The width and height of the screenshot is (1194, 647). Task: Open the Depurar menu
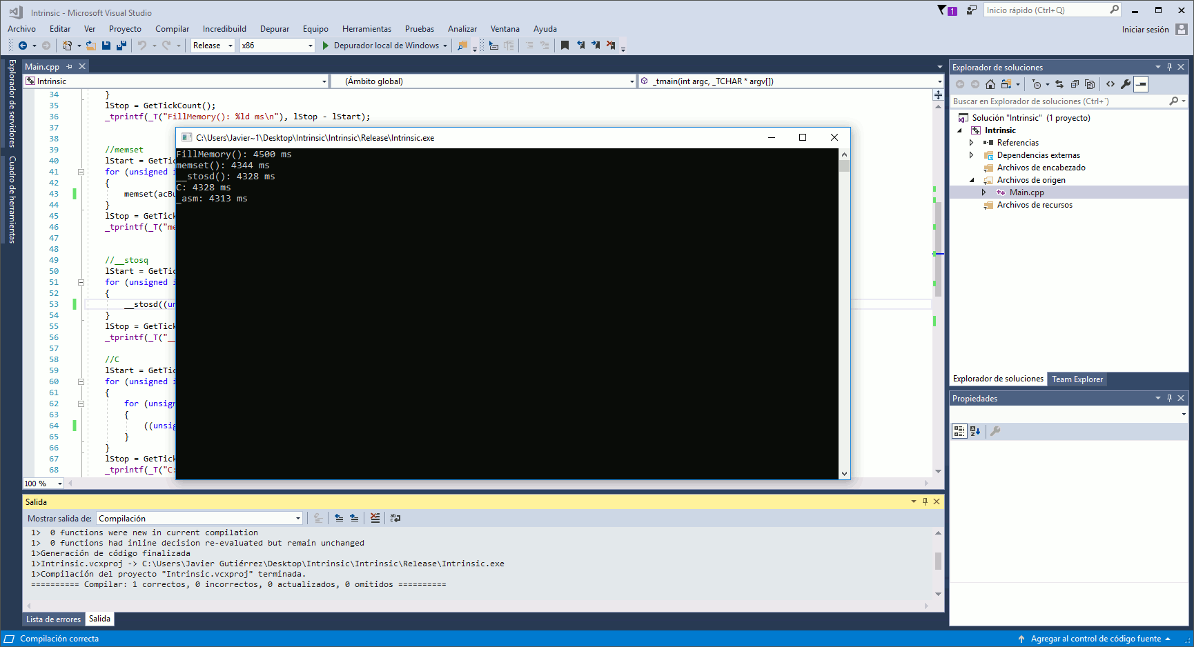coord(274,28)
